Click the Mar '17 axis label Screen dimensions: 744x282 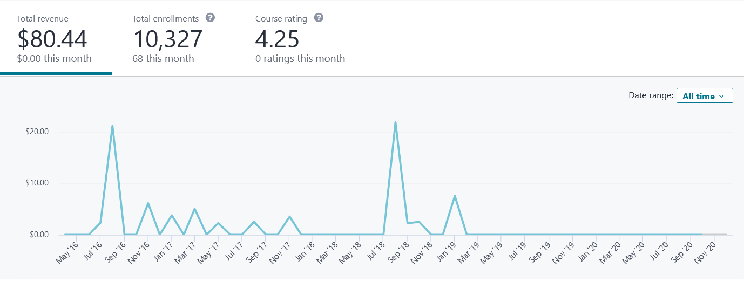pos(185,252)
